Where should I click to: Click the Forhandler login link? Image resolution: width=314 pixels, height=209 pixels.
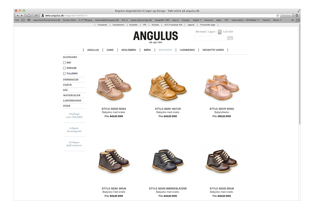208,25
